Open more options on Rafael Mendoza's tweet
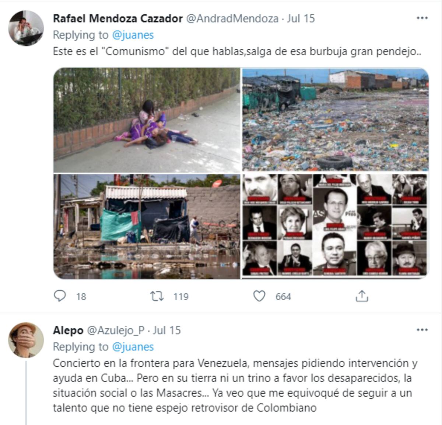 click(422, 18)
